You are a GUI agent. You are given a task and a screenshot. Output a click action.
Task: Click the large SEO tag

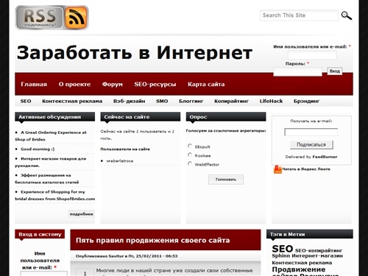283,249
